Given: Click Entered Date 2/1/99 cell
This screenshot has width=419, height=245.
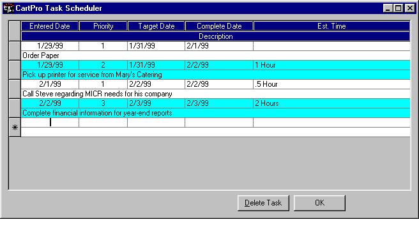Looking at the screenshot, I should (50, 84).
